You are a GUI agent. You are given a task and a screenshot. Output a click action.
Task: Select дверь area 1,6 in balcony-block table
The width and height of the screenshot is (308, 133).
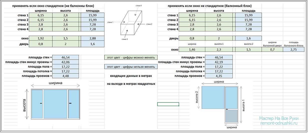pos(249,39)
